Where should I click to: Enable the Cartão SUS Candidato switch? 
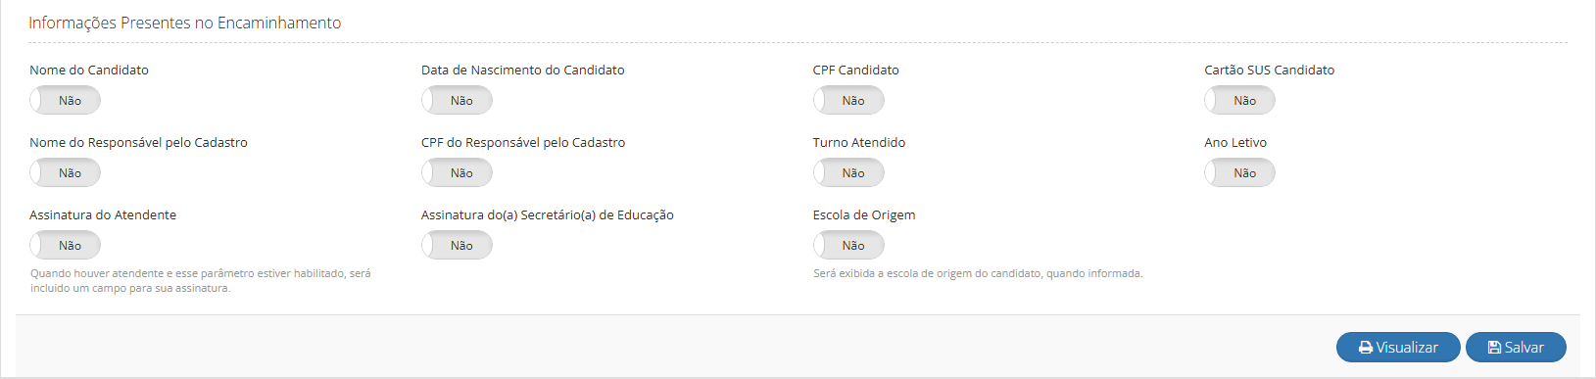click(1240, 100)
